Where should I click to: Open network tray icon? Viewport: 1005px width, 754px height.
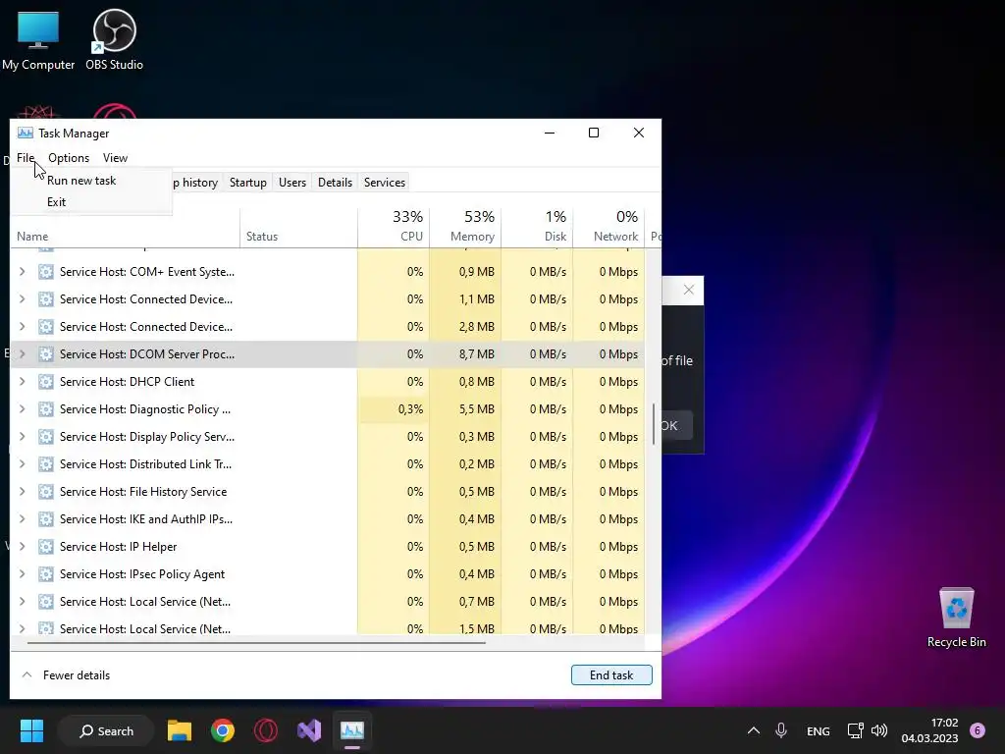coord(855,730)
